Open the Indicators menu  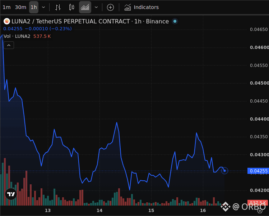pyautogui.click(x=142, y=8)
